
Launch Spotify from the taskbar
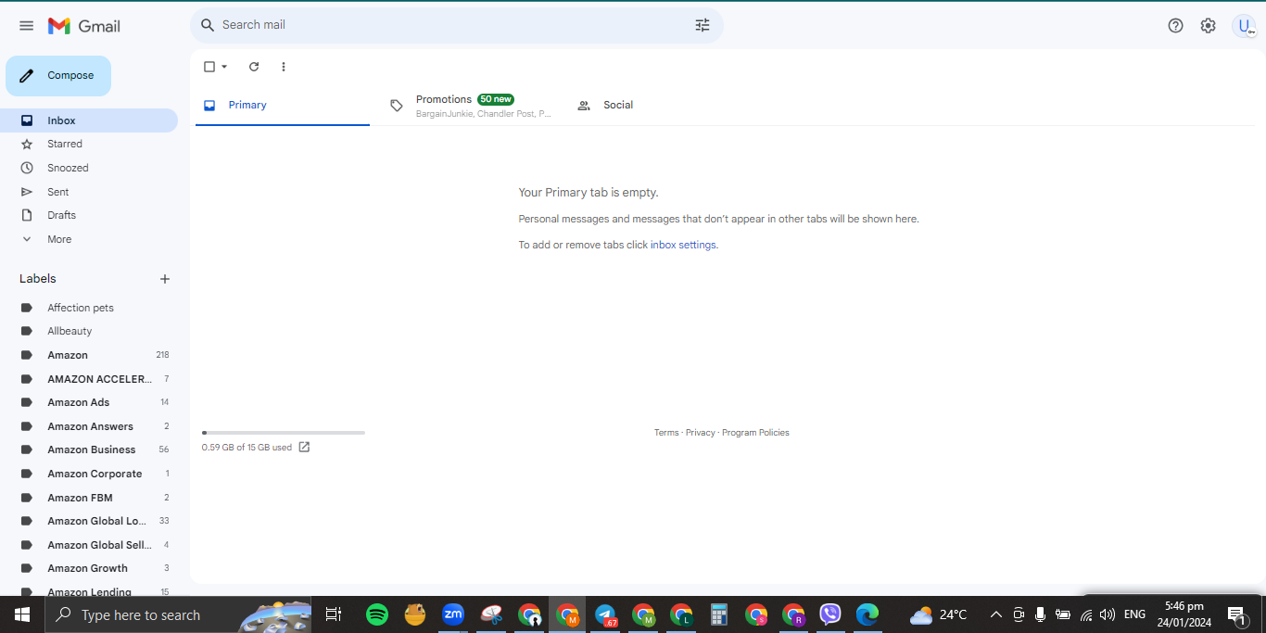point(377,614)
